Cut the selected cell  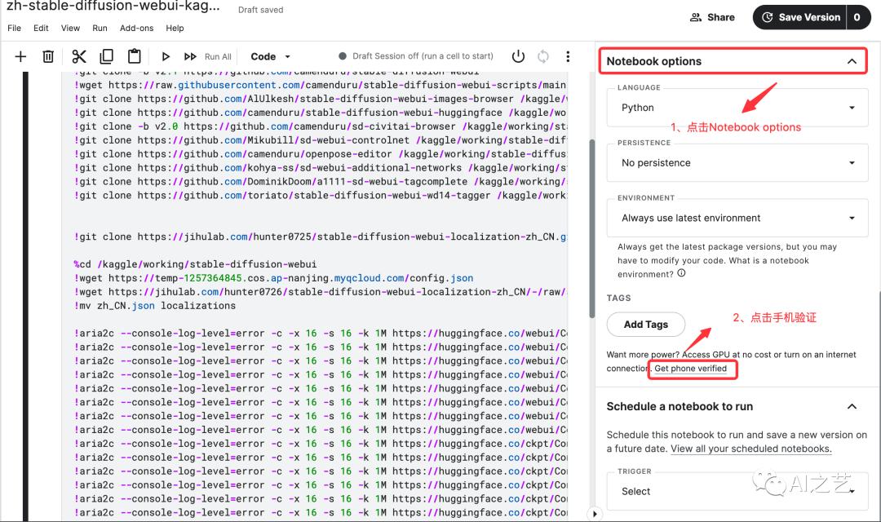(x=78, y=56)
